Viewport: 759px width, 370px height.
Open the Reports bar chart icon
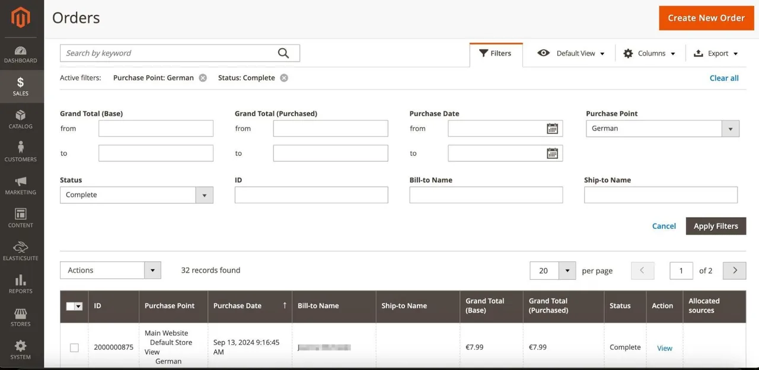point(21,280)
